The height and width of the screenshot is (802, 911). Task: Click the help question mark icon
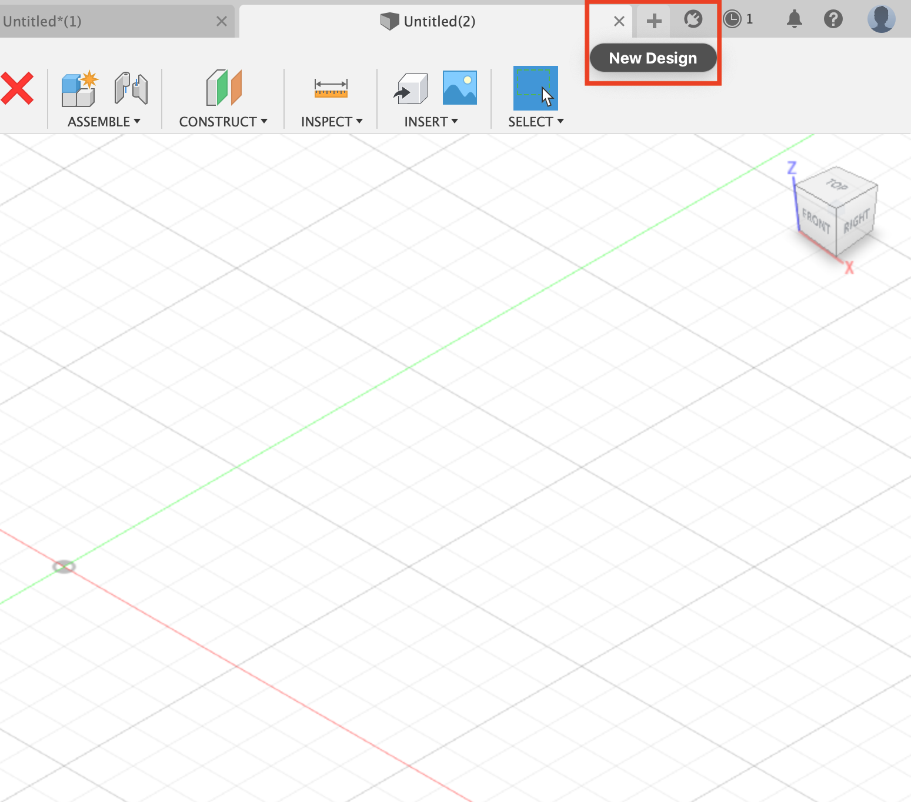point(833,19)
